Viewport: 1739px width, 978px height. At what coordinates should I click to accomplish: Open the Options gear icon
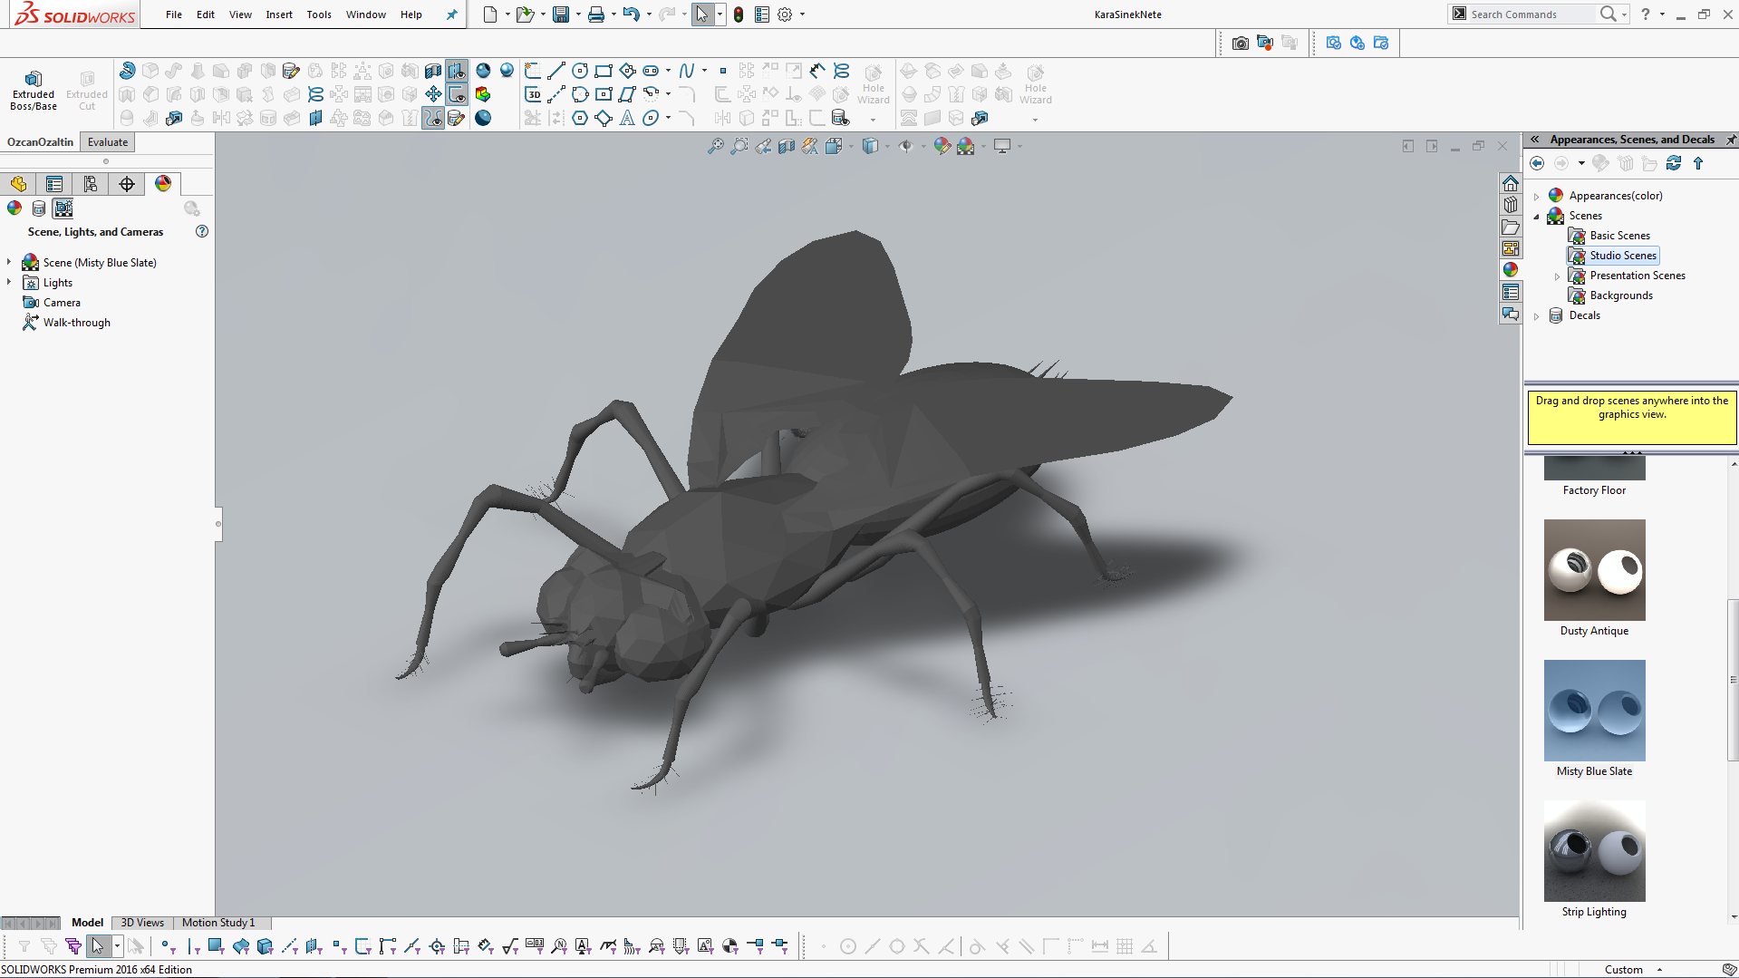click(x=785, y=15)
